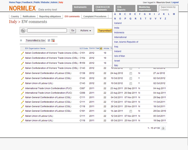Viewport: 188px width, 150px height.
Task: Open the CFA Reports menu
Action: (x=125, y=8)
